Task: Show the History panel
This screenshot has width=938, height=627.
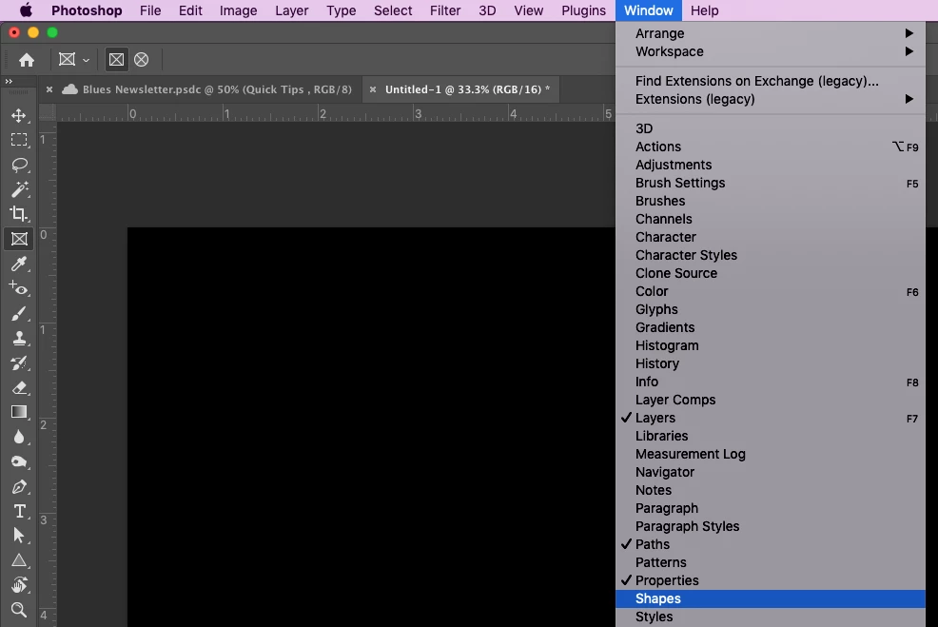Action: click(x=771, y=363)
